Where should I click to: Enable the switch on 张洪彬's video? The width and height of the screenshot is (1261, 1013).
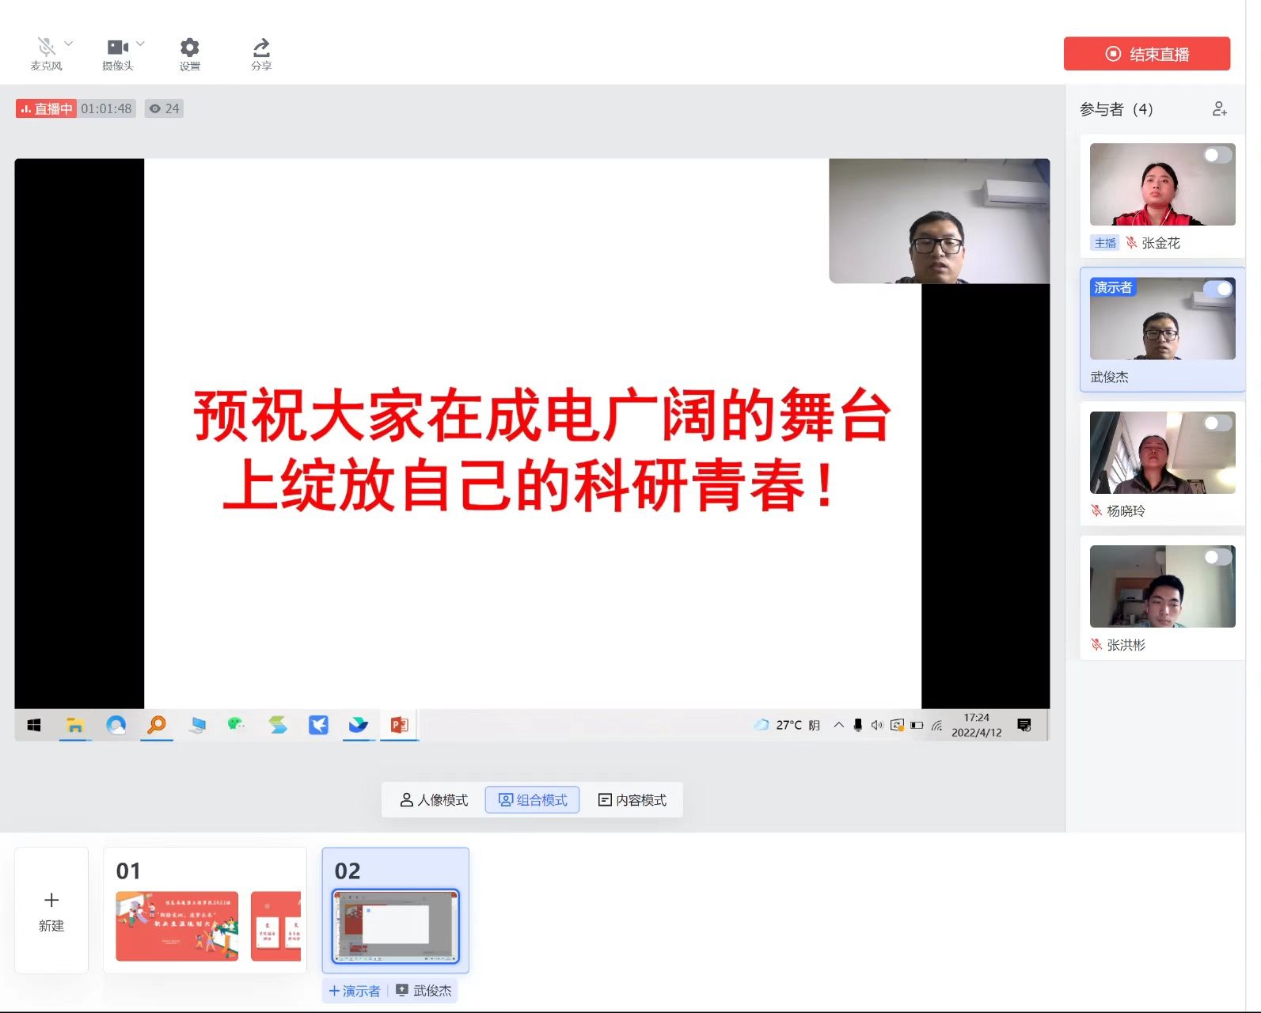tap(1217, 557)
